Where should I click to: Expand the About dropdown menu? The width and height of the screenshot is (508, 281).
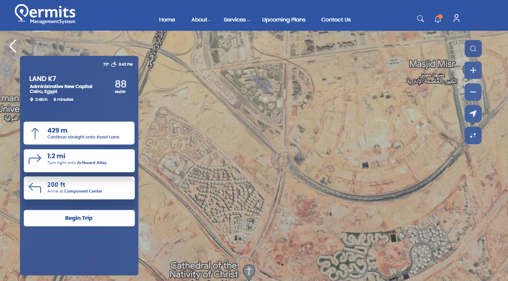(201, 20)
